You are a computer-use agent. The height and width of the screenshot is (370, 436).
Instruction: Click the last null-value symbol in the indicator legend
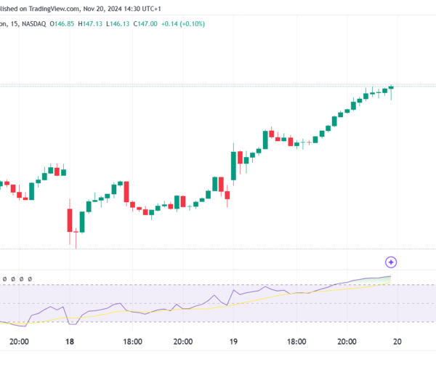pos(31,278)
